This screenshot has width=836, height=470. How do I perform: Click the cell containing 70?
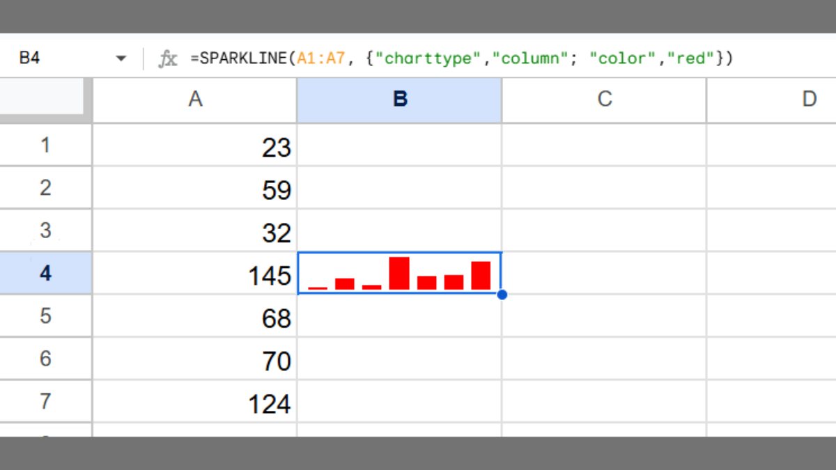(195, 359)
